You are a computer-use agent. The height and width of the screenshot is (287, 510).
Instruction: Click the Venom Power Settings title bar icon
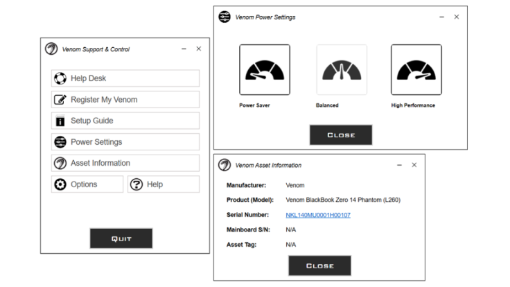pyautogui.click(x=225, y=17)
